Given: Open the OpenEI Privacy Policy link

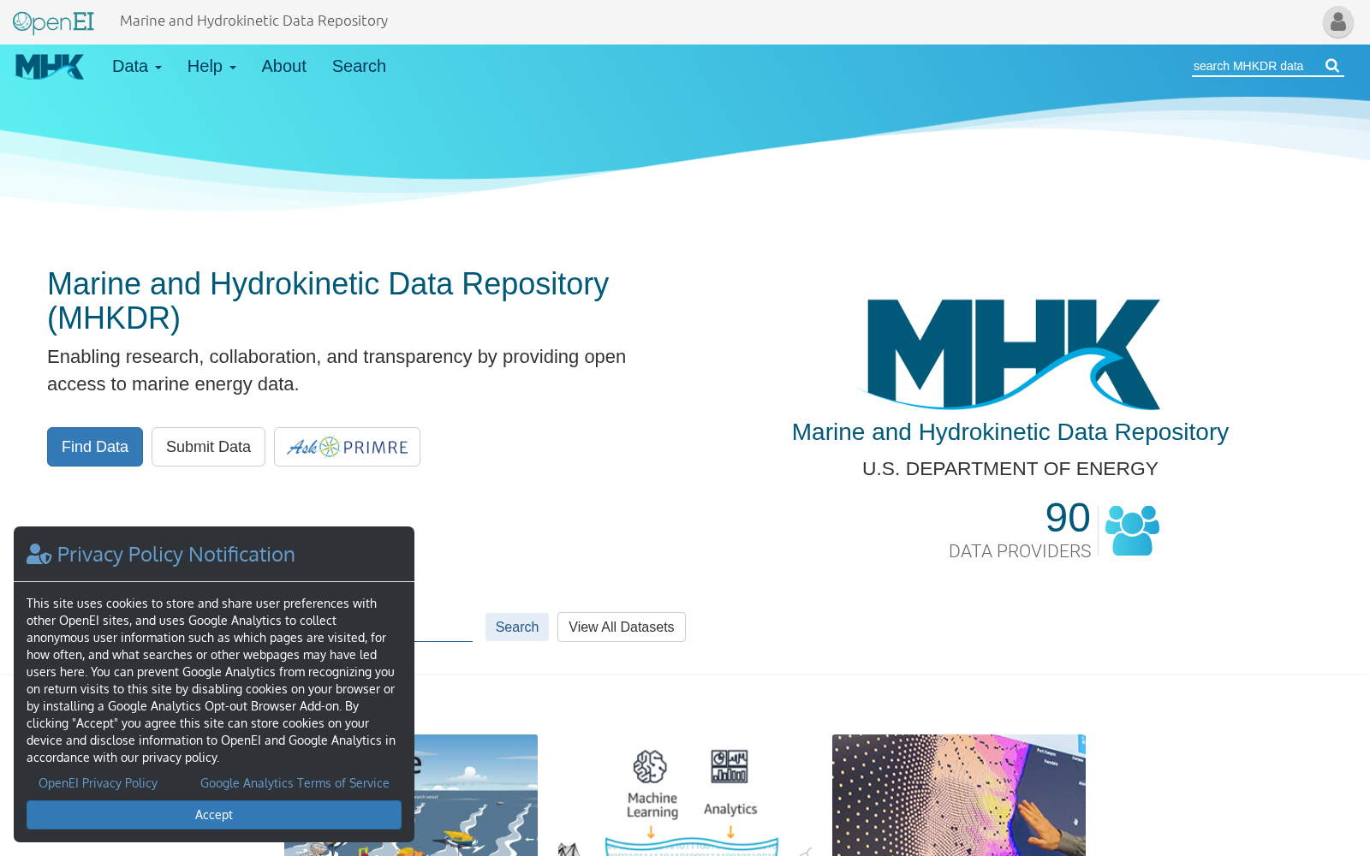Looking at the screenshot, I should pyautogui.click(x=98, y=783).
